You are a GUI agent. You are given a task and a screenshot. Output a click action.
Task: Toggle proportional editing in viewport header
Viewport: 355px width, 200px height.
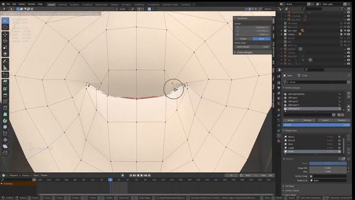[149, 9]
